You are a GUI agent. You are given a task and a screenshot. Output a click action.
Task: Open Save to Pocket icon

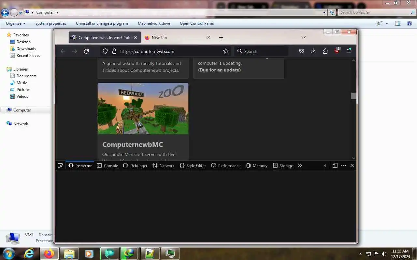point(302,51)
